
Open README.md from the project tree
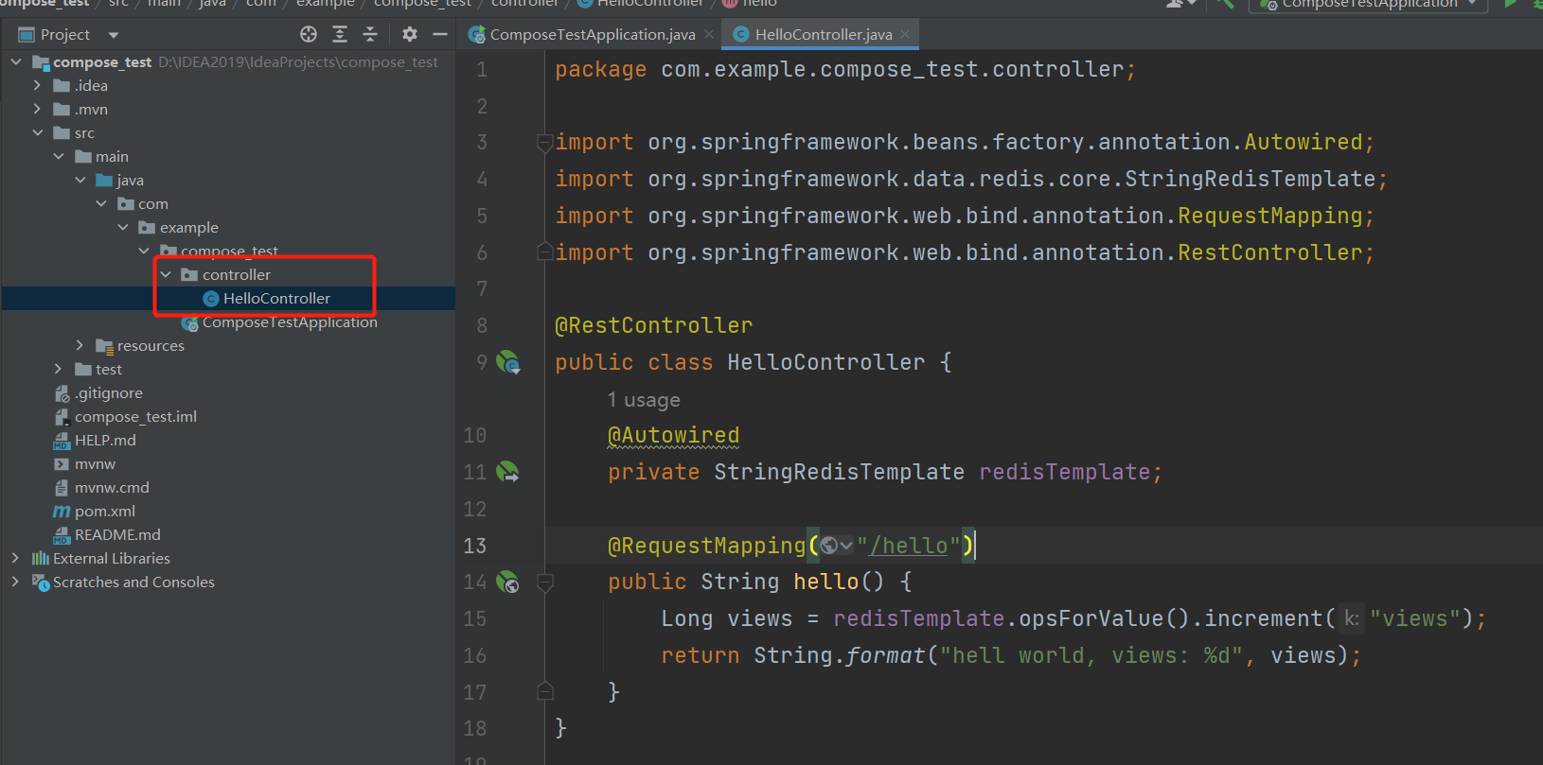coord(117,535)
